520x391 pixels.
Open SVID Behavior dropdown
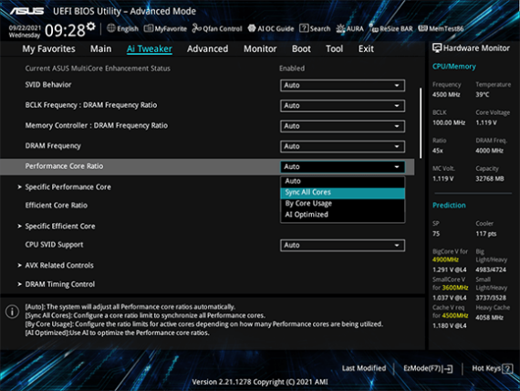point(342,85)
